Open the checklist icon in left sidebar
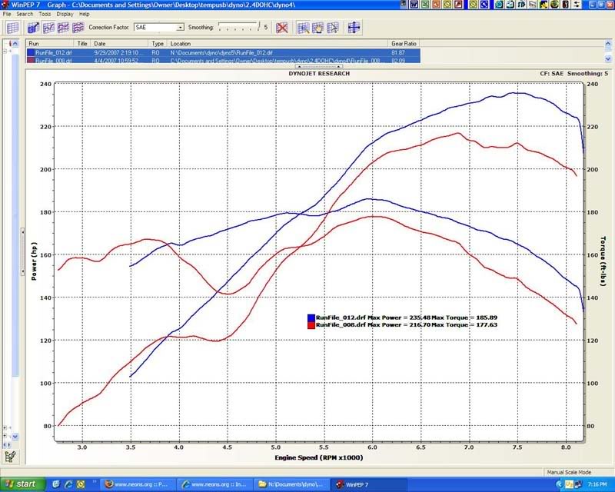The width and height of the screenshot is (615, 492). (10, 457)
